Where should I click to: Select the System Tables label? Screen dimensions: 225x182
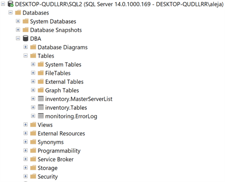pyautogui.click(x=63, y=64)
